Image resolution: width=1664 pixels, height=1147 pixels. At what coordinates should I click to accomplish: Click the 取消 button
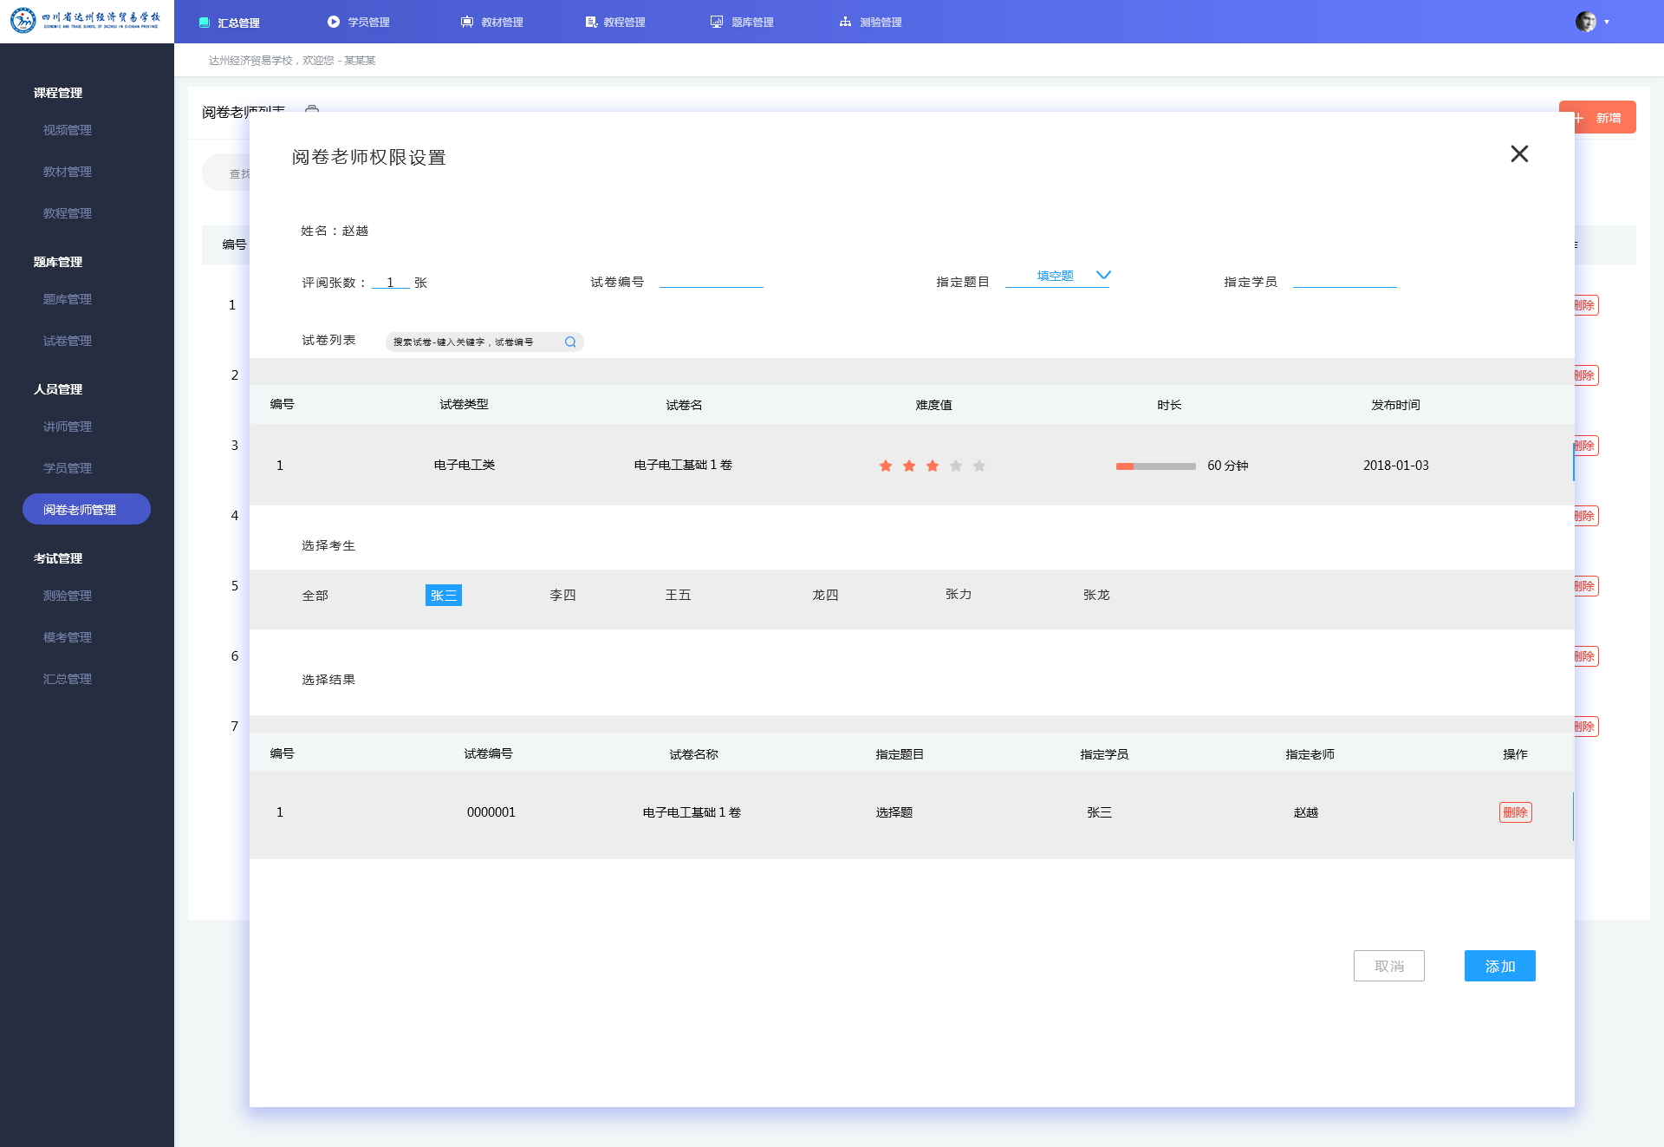[1388, 966]
